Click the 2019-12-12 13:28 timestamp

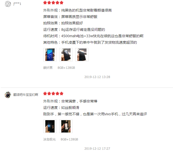click(x=97, y=77)
